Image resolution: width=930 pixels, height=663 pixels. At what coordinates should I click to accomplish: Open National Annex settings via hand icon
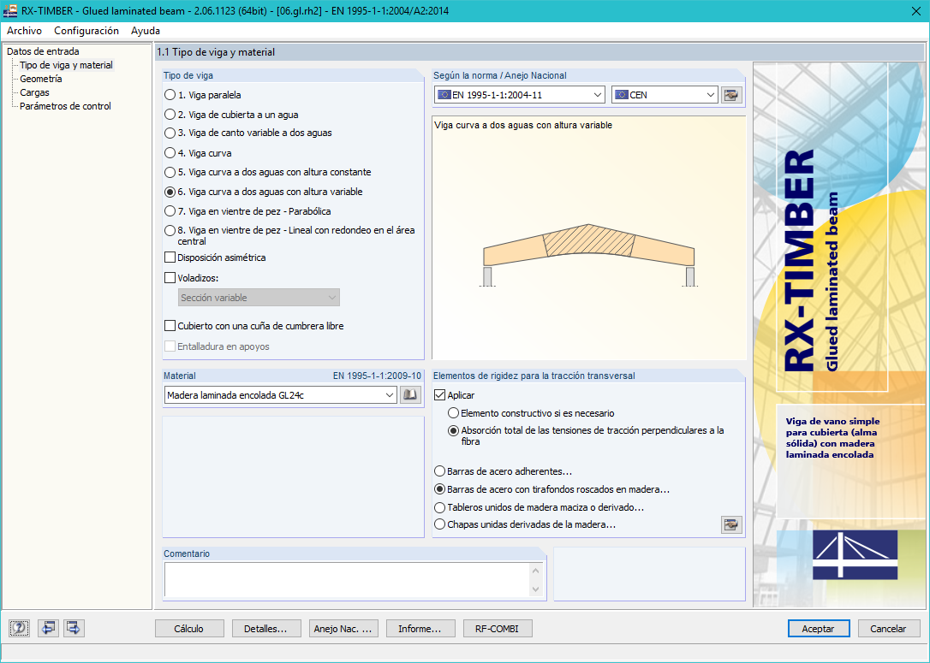pyautogui.click(x=731, y=94)
